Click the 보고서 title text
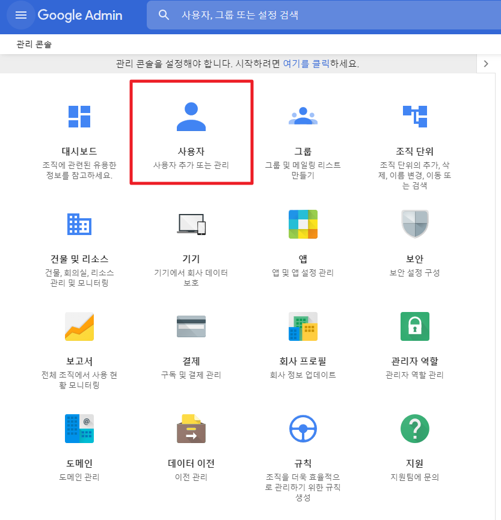The height and width of the screenshot is (520, 501). point(79,361)
